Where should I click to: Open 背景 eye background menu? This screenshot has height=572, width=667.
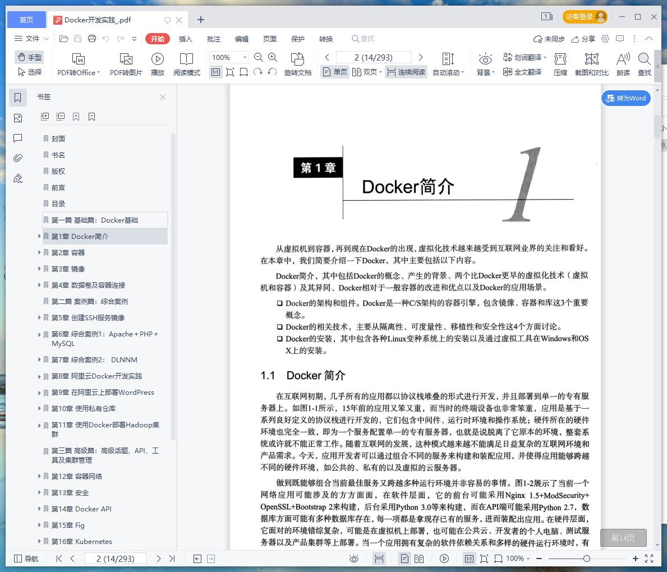485,64
